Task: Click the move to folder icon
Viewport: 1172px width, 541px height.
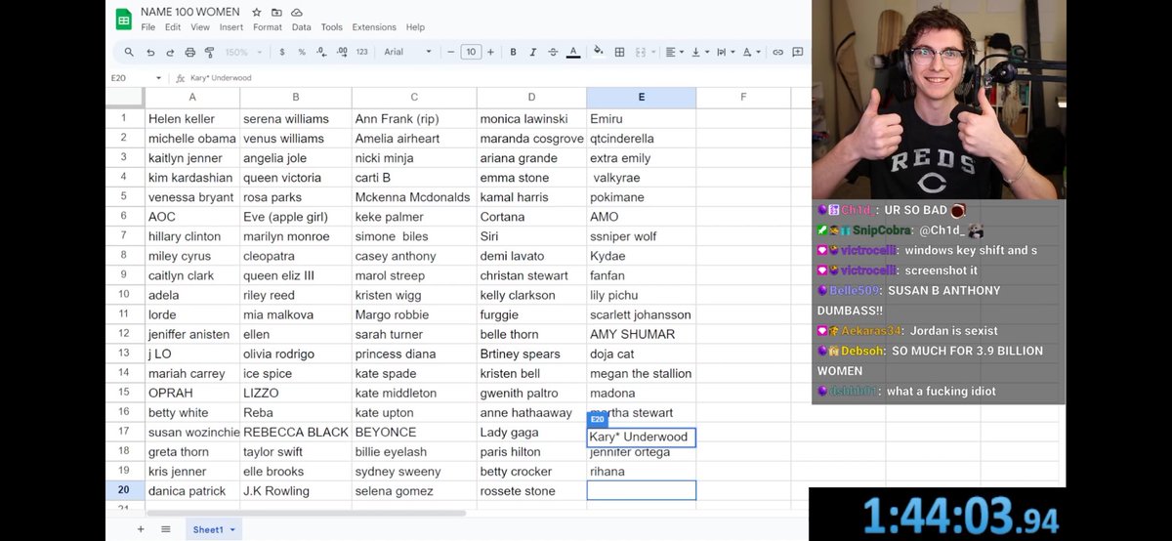Action: tap(276, 12)
